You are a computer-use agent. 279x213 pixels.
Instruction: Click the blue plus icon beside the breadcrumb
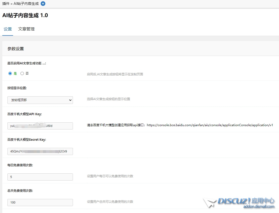point(43,4)
